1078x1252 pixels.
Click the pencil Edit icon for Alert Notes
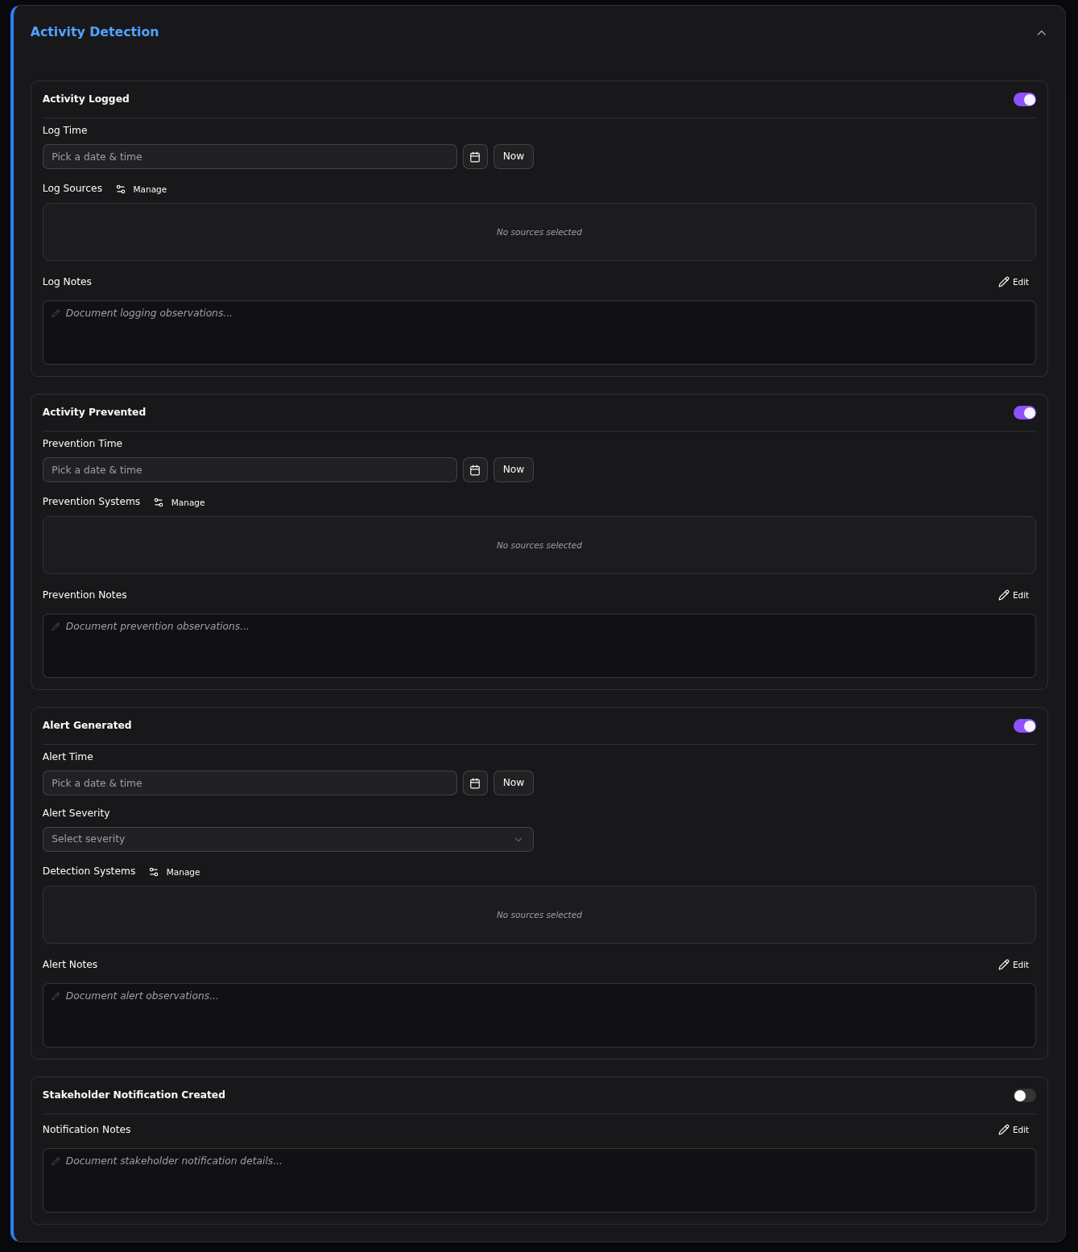(x=1004, y=965)
